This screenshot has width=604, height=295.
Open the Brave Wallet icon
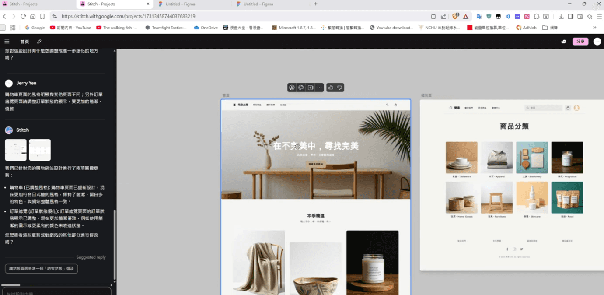coord(580,17)
